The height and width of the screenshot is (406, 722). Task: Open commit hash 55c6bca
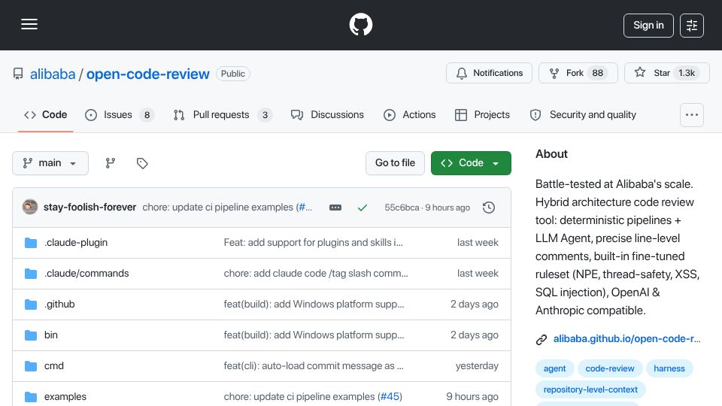(x=402, y=208)
